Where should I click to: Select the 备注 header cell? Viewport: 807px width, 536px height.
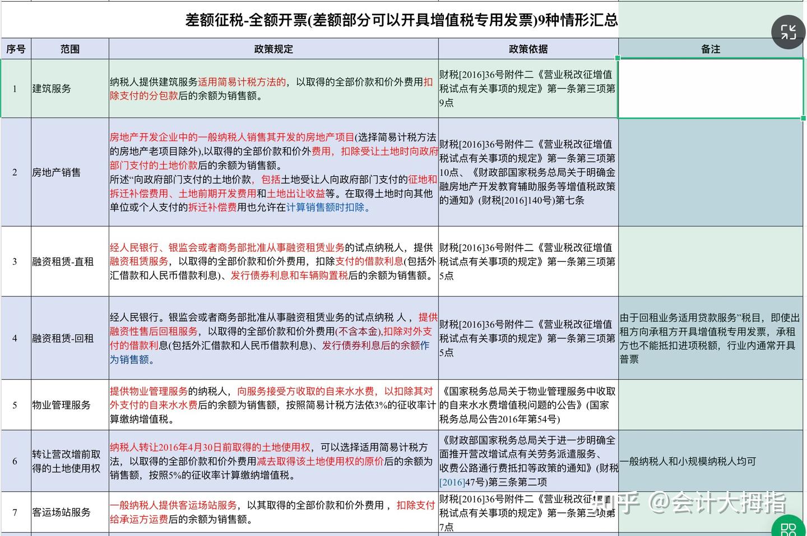click(711, 49)
